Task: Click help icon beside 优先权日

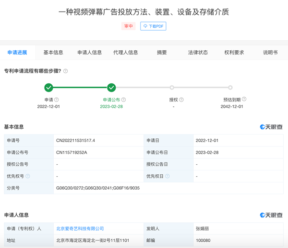Action: [x=168, y=176]
